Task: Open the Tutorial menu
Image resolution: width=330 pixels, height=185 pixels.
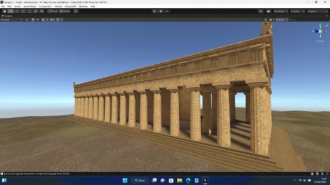Action: pos(58,7)
